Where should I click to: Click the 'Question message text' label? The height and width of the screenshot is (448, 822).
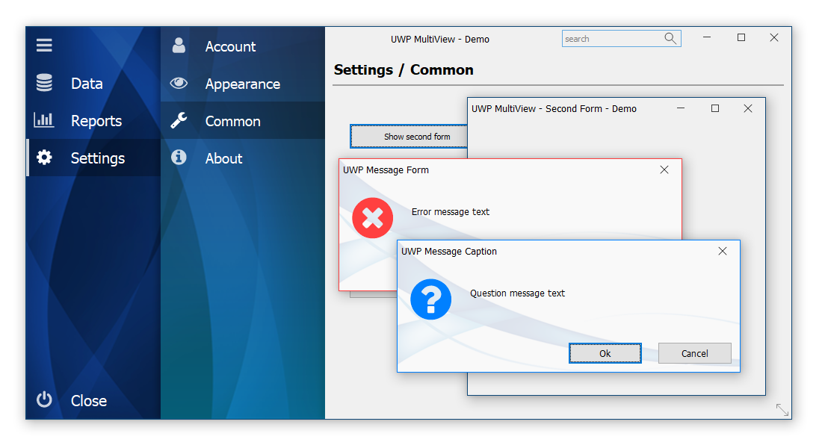(x=517, y=293)
